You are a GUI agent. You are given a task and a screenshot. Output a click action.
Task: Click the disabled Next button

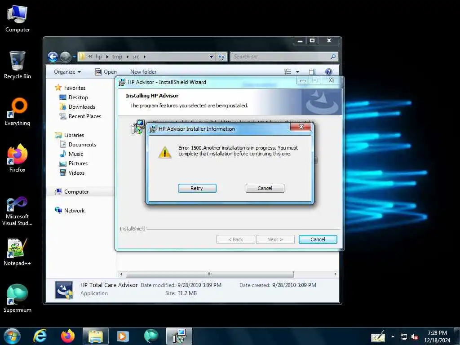pyautogui.click(x=275, y=239)
